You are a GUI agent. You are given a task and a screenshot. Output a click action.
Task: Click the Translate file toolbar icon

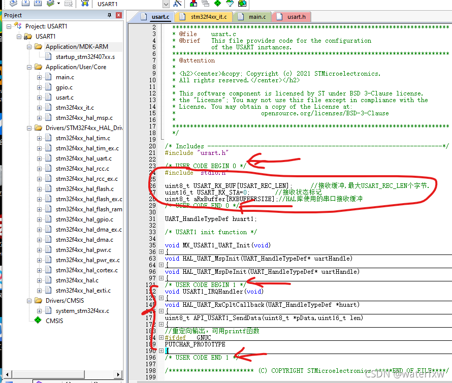13,3
